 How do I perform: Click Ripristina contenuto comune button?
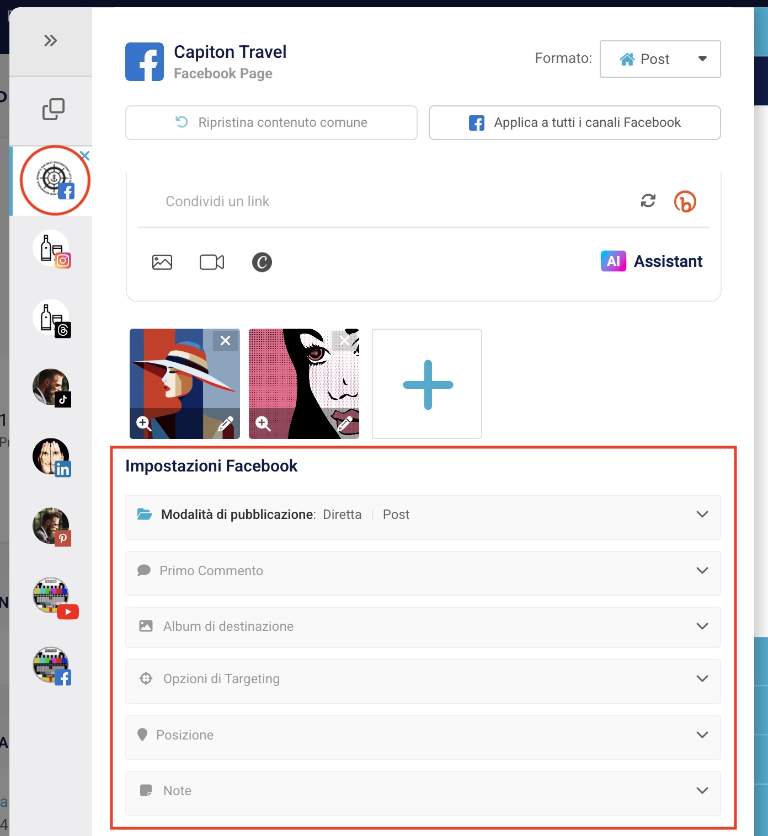(x=271, y=122)
